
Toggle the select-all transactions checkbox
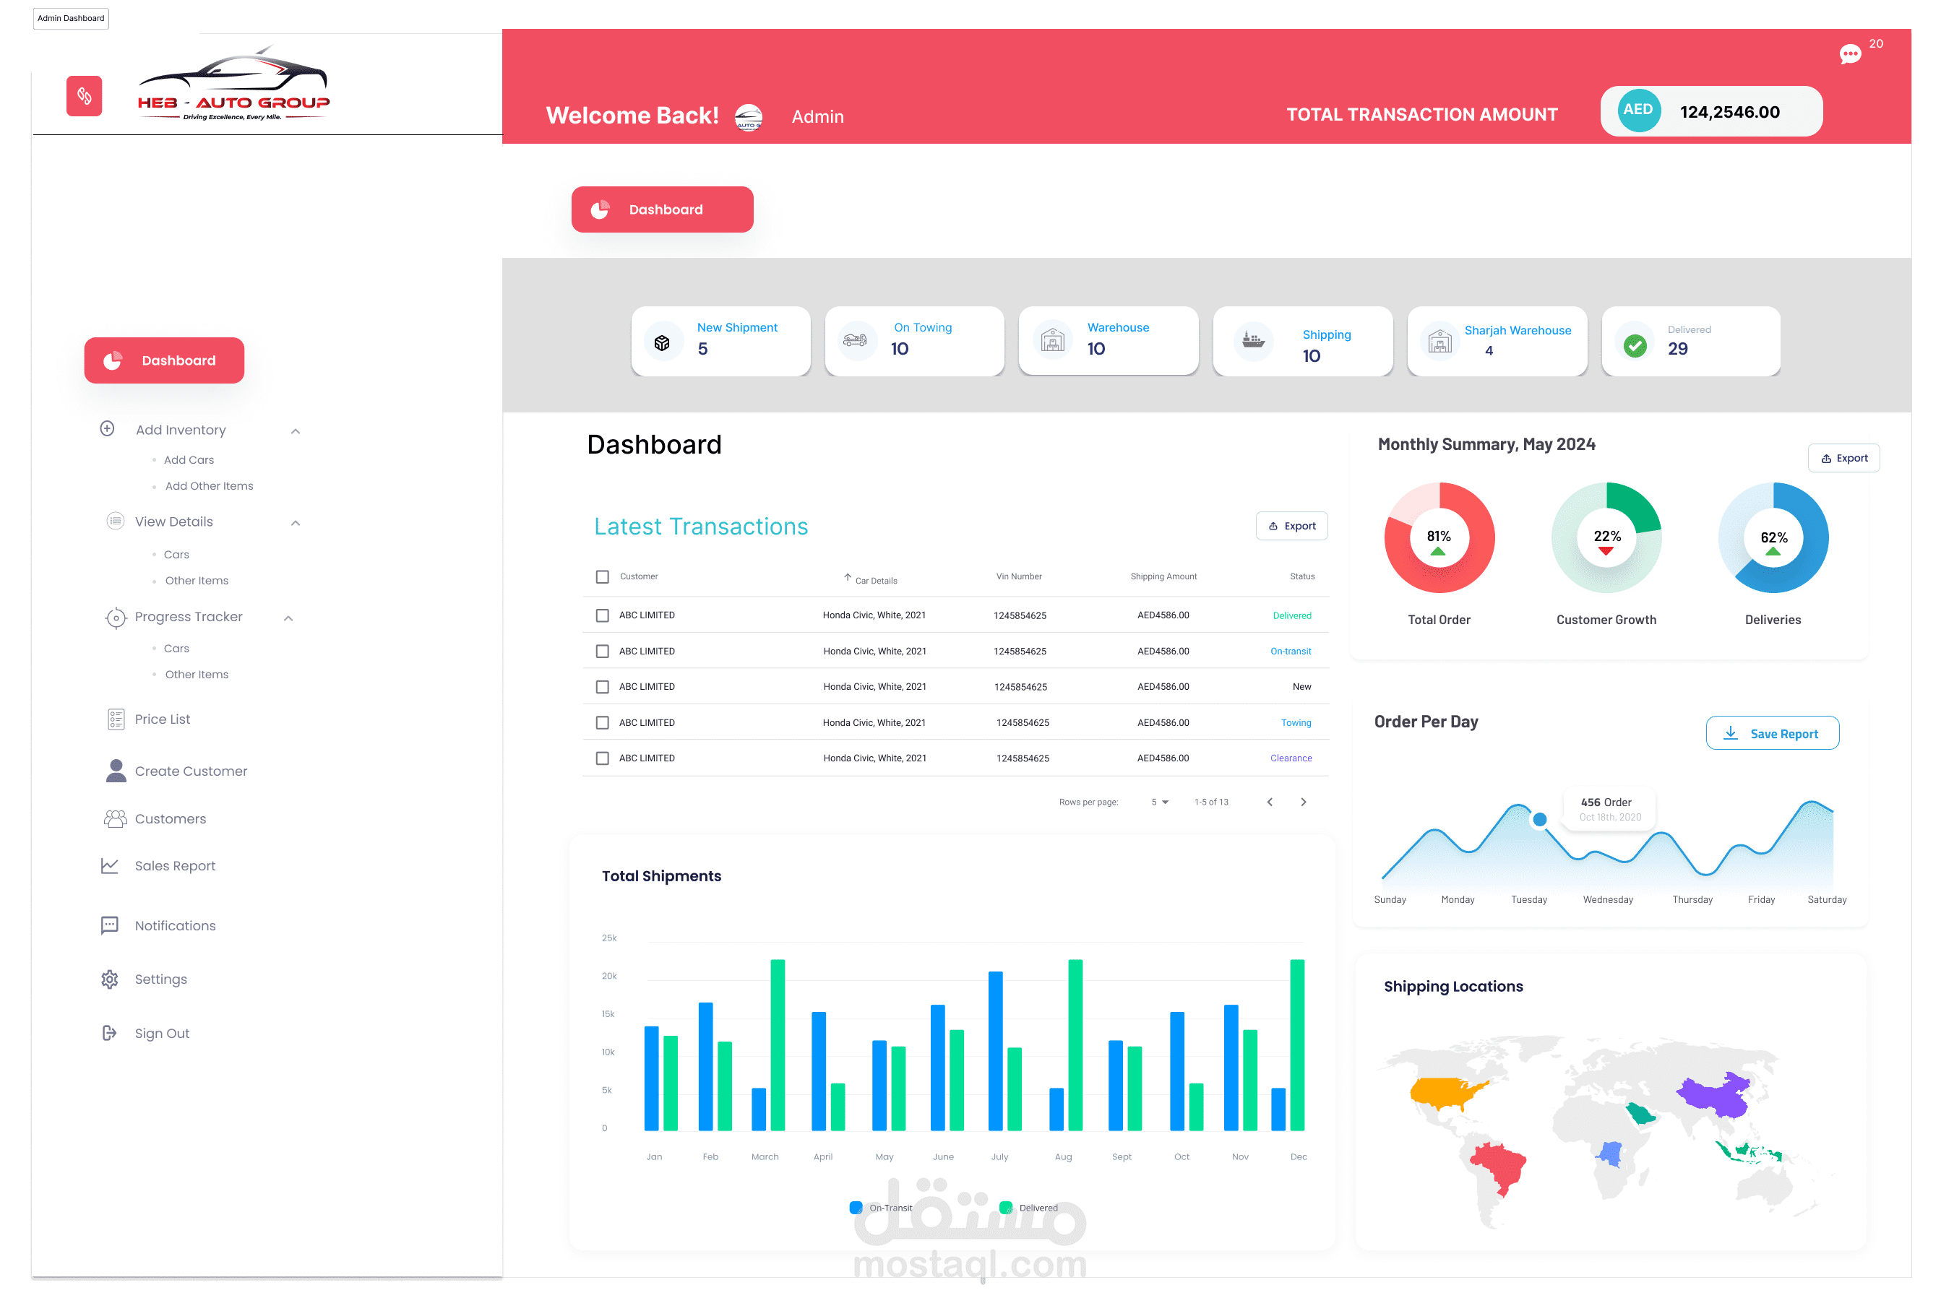coord(602,578)
